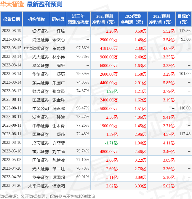Click the date 2023-05-05
The width and height of the screenshot is (192, 199).
[x=12, y=160]
